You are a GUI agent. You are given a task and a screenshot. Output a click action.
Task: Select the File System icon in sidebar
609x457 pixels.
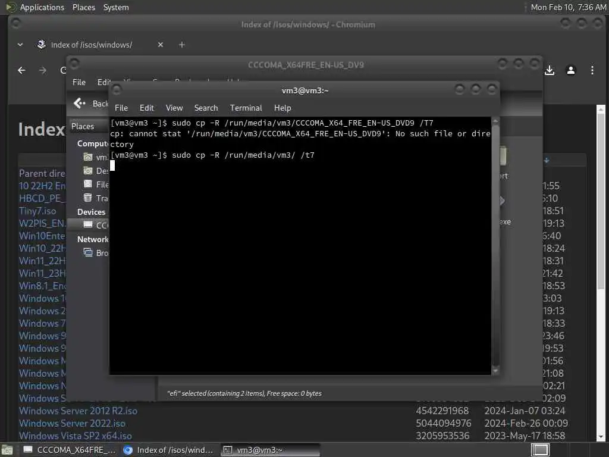(88, 184)
